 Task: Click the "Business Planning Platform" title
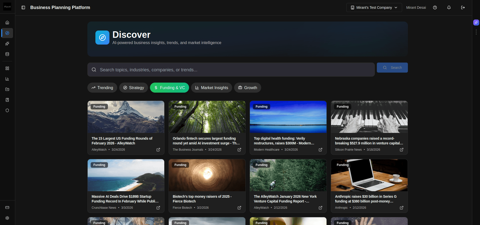[x=60, y=8]
